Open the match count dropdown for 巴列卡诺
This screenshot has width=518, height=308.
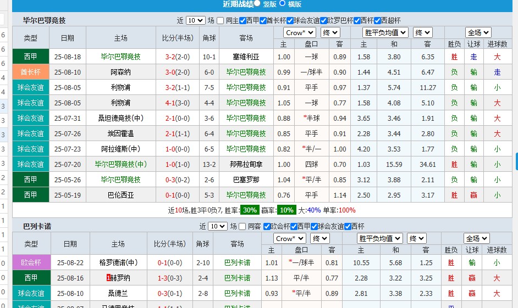pyautogui.click(x=217, y=226)
